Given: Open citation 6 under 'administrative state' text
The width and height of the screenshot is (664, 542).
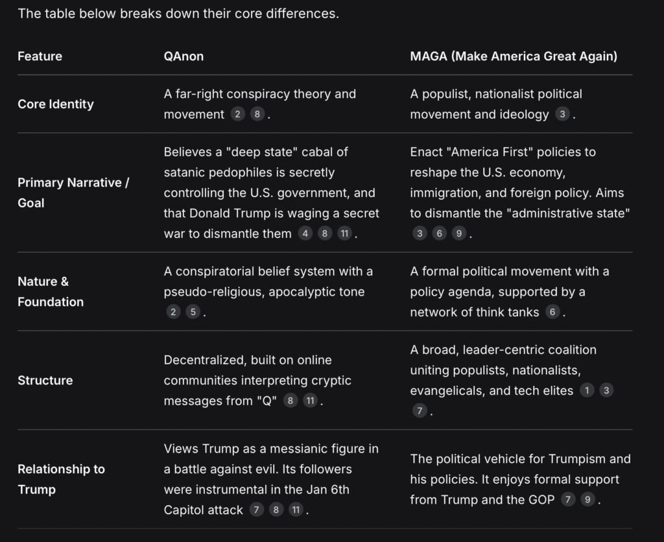Looking at the screenshot, I should pyautogui.click(x=439, y=233).
